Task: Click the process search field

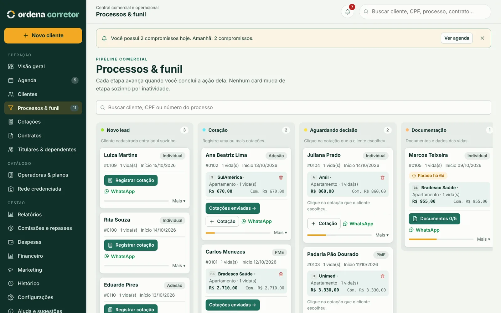Action: pos(293,107)
